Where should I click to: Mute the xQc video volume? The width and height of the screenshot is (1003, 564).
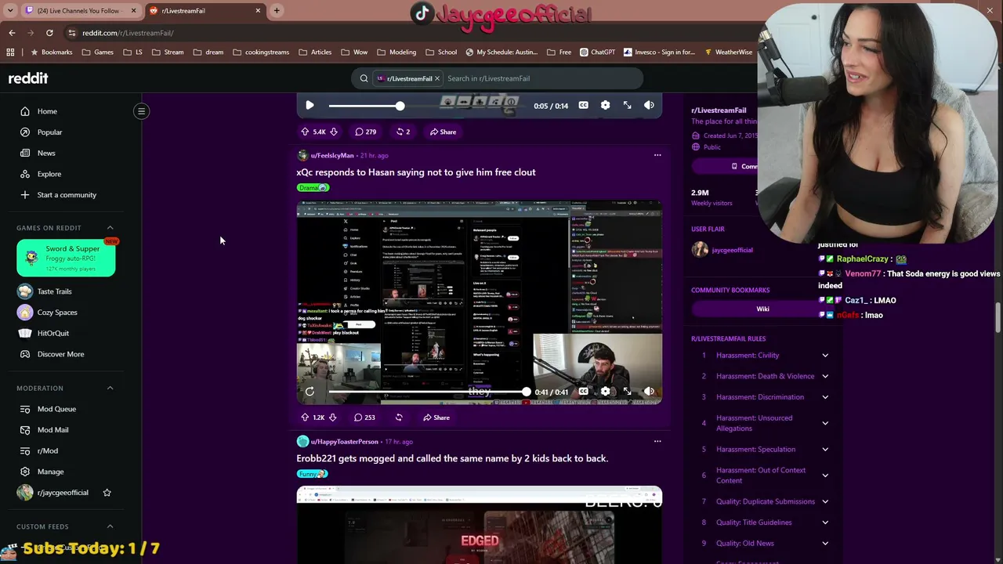(x=649, y=392)
